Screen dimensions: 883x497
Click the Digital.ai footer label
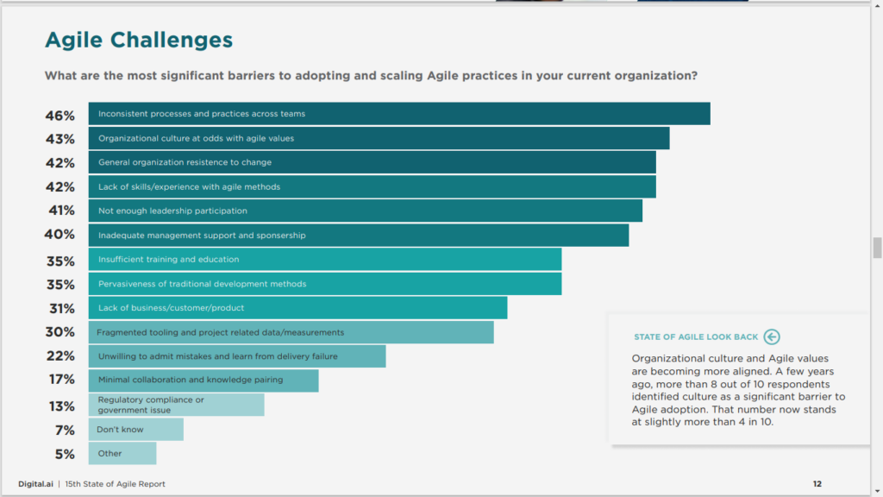tap(36, 484)
